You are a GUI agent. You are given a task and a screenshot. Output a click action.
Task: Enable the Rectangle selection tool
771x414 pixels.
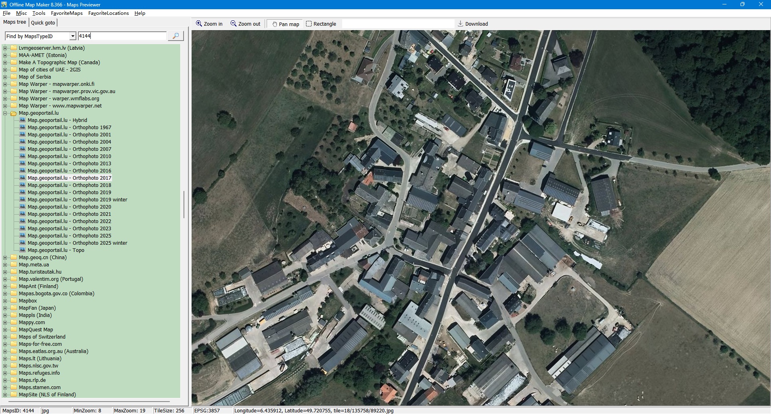point(309,24)
